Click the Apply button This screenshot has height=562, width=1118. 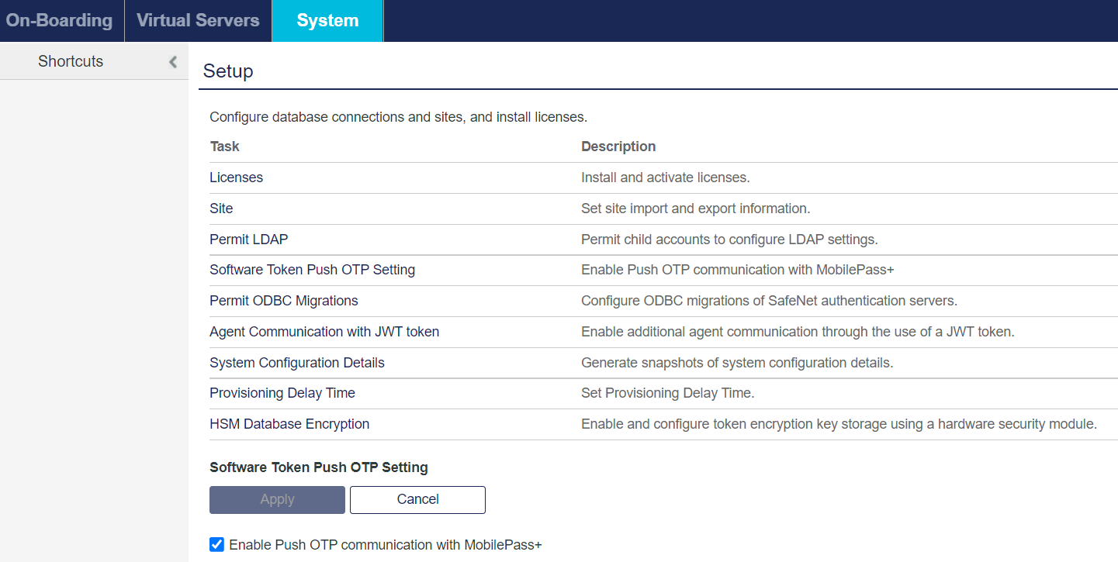pos(277,499)
